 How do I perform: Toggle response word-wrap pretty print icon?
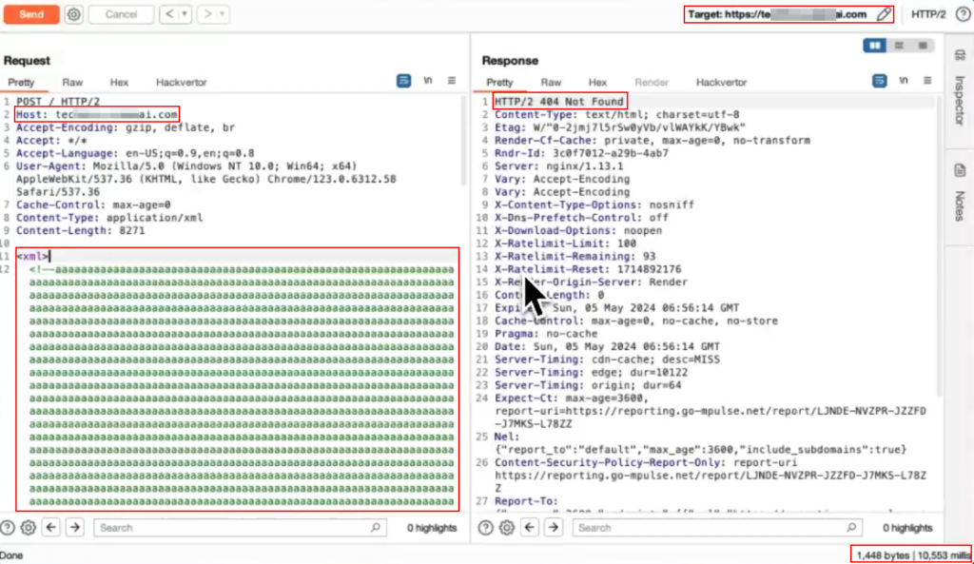tap(880, 81)
